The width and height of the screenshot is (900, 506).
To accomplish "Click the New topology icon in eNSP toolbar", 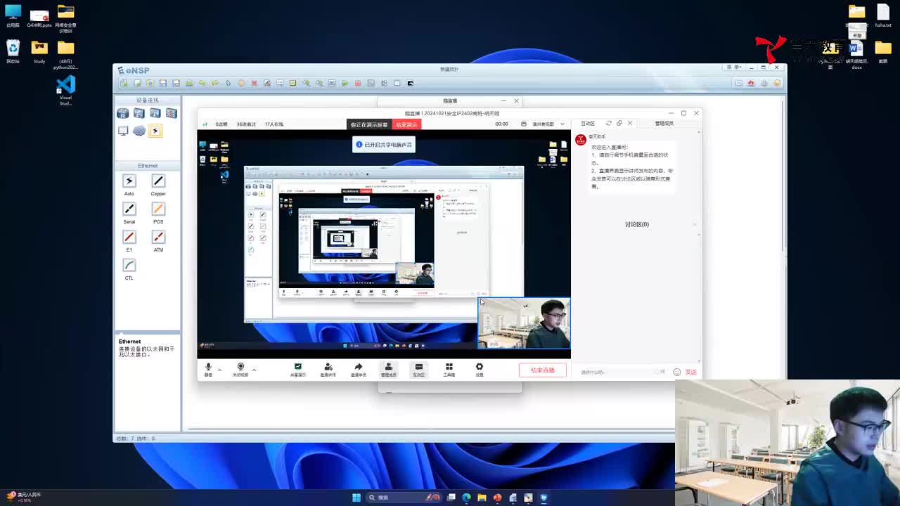I will point(124,83).
